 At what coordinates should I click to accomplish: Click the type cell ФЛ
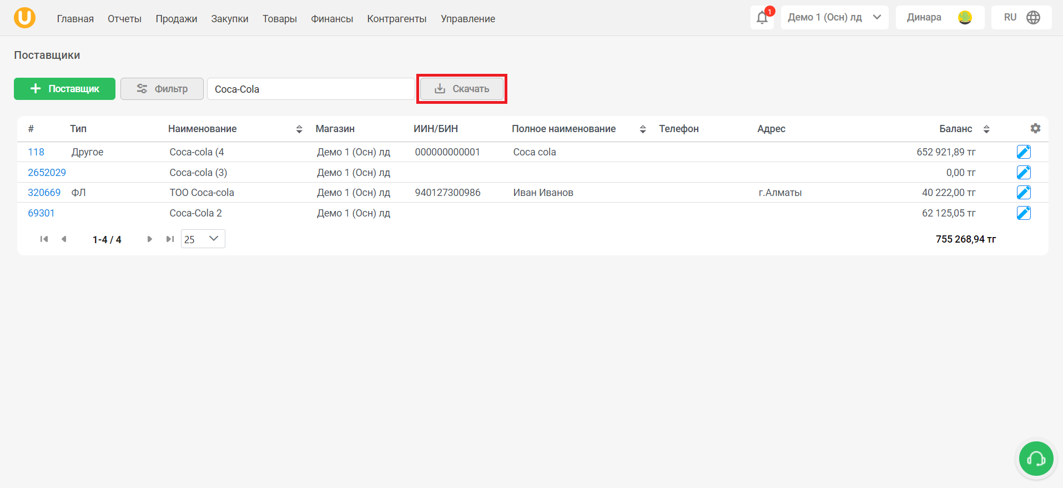[x=79, y=193]
